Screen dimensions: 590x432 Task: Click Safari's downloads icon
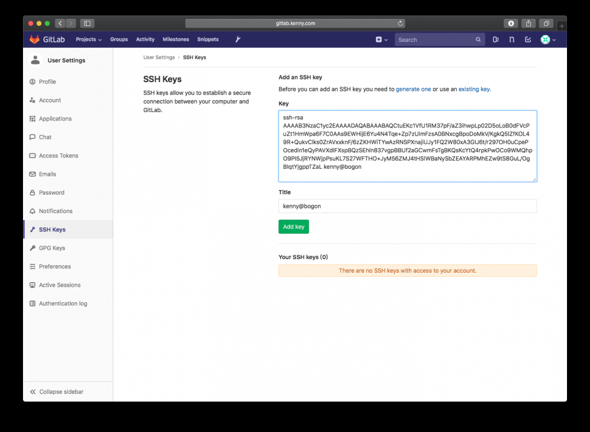[511, 24]
